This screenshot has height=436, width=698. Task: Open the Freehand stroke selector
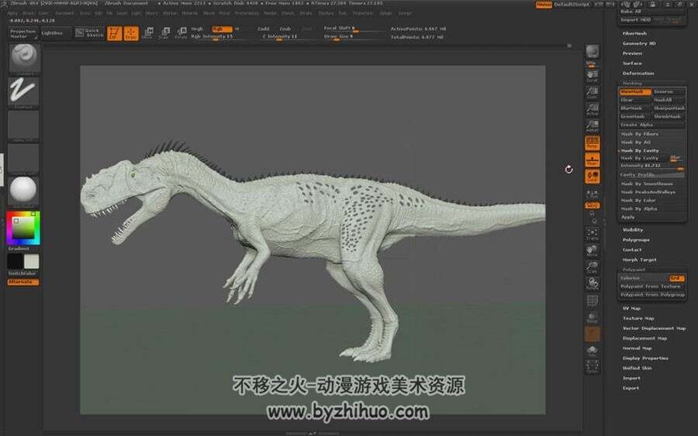tap(24, 91)
